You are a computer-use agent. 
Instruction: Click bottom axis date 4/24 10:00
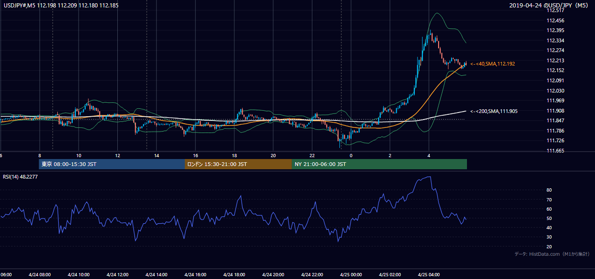point(79,275)
